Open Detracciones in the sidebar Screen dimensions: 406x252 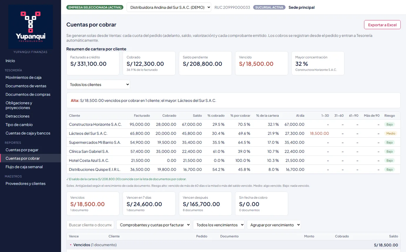pos(18,116)
